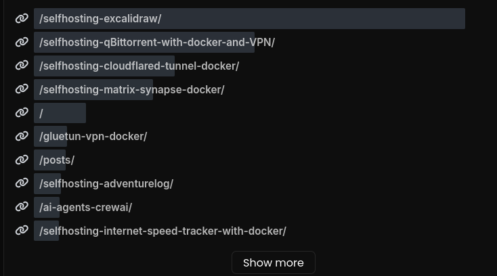Click link icon for /selfhosting-cloudflared-tunnel-docker/
The width and height of the screenshot is (497, 276).
tap(22, 66)
